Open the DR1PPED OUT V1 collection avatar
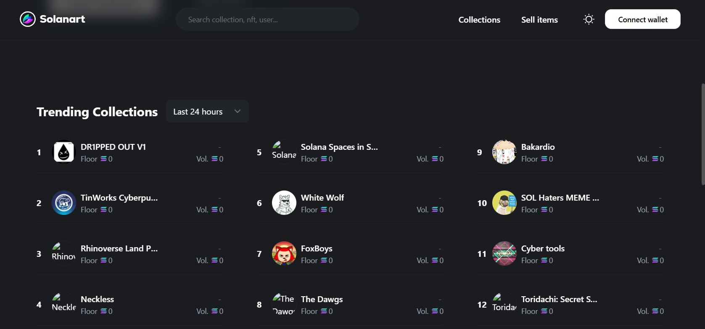The width and height of the screenshot is (705, 329). (63, 152)
